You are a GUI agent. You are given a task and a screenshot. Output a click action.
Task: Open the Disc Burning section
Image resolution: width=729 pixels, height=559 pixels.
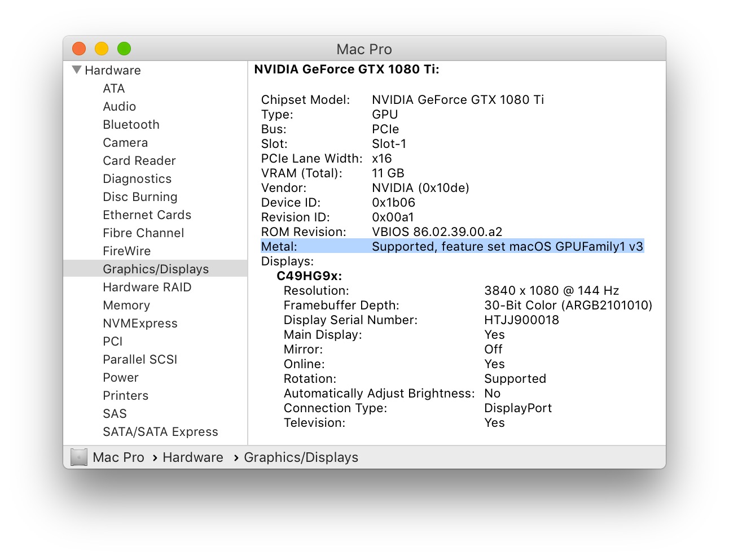coord(140,196)
